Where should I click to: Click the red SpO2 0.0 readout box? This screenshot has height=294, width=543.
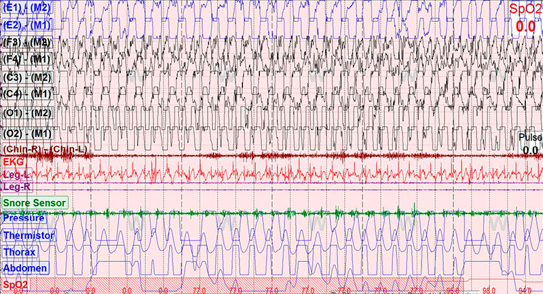525,18
